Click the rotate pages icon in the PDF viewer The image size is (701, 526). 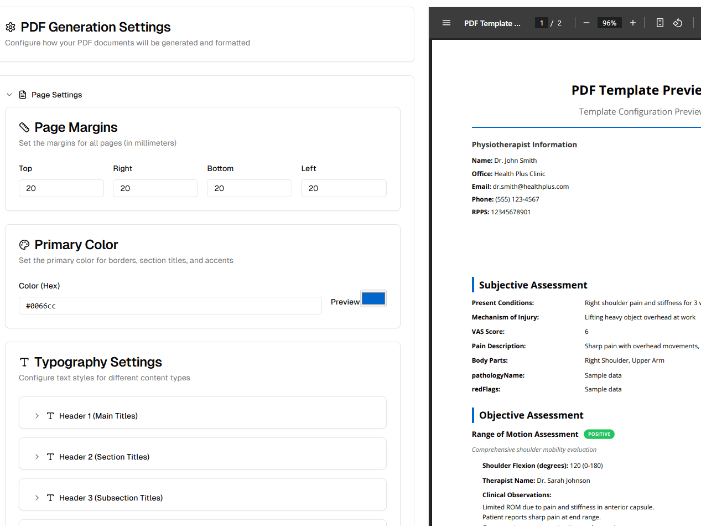(x=677, y=23)
